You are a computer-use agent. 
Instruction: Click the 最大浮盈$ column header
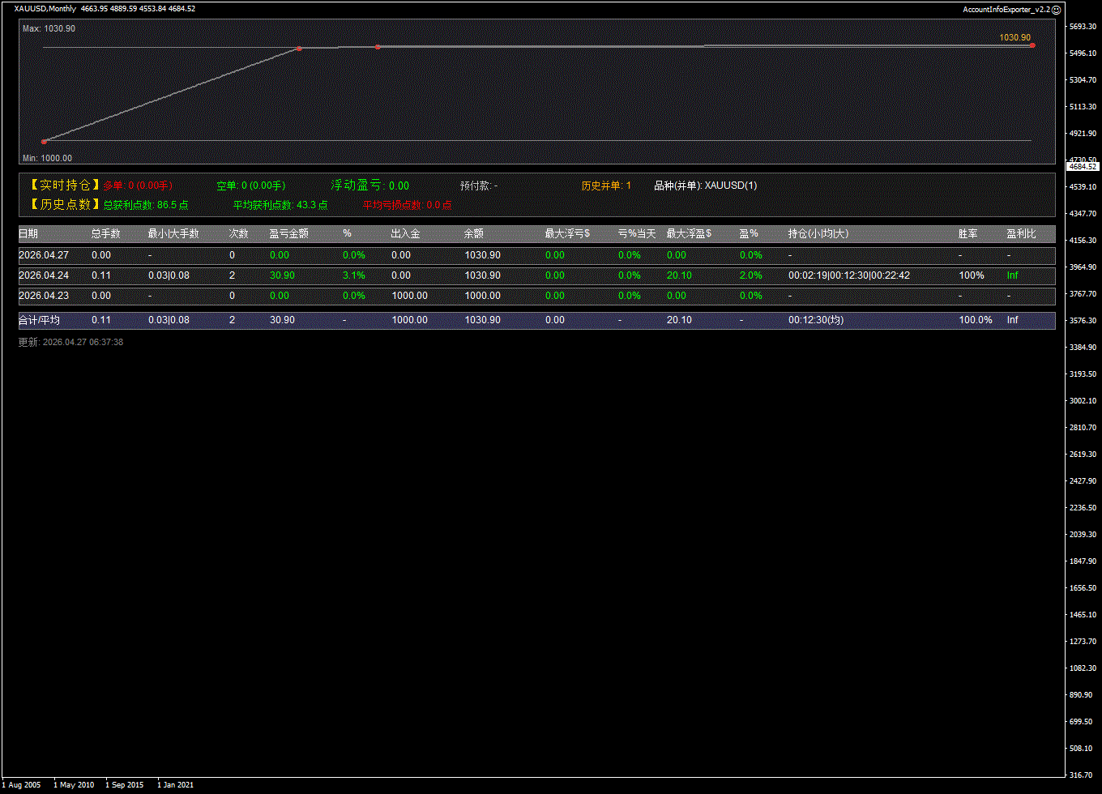[x=689, y=234]
